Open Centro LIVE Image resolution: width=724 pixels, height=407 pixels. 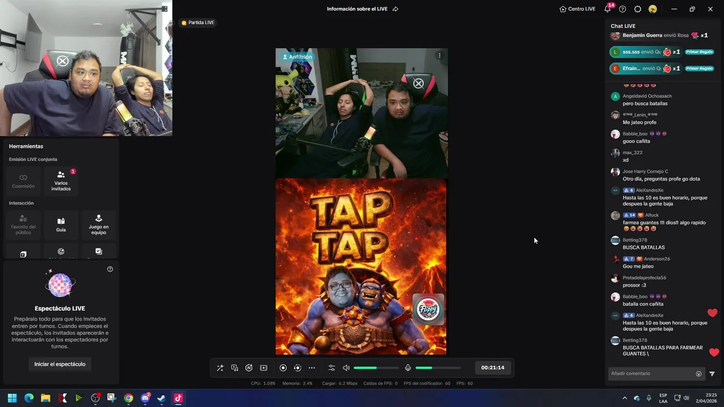coord(578,9)
